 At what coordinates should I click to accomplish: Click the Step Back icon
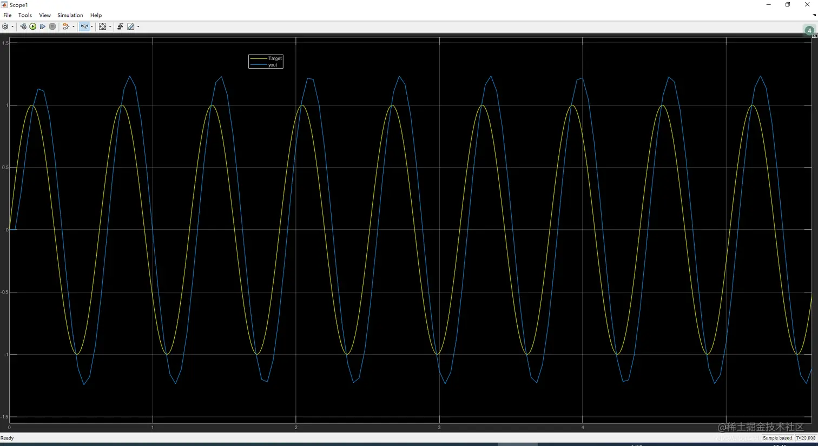pos(23,26)
